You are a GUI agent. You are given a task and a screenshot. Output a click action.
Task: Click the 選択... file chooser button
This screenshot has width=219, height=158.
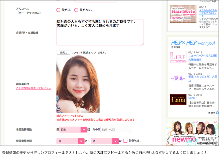pyautogui.click(x=63, y=53)
